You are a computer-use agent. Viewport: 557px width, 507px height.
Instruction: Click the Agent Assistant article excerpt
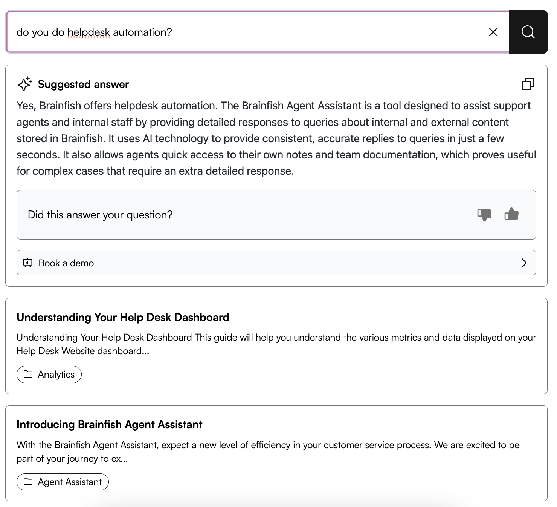[268, 452]
